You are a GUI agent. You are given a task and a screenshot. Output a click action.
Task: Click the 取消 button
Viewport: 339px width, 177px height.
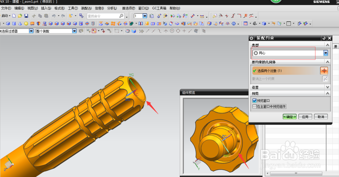321,117
